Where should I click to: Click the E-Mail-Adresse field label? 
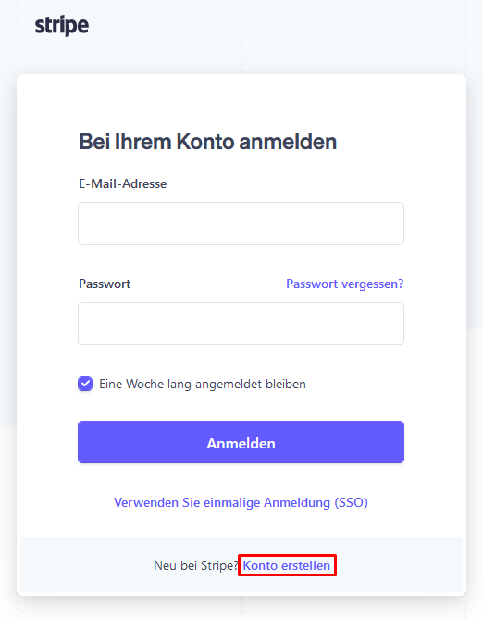(123, 184)
